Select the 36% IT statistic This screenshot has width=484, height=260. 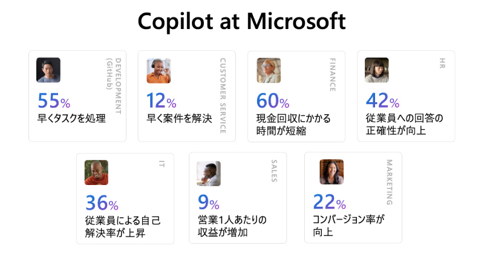pyautogui.click(x=102, y=203)
